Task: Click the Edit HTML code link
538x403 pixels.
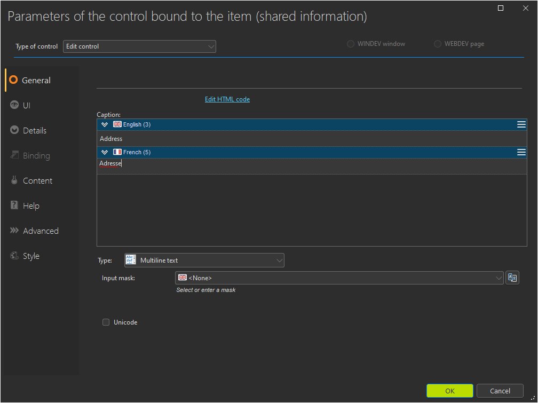Action: point(227,99)
